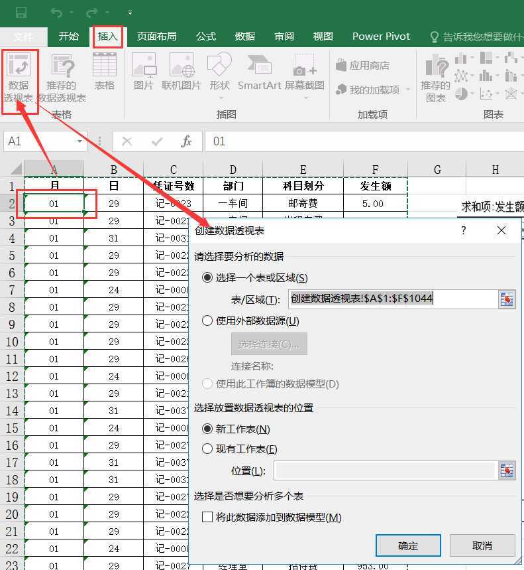This screenshot has height=570, width=524.
Task: Click OK (确定) in the dialog
Action: (408, 545)
